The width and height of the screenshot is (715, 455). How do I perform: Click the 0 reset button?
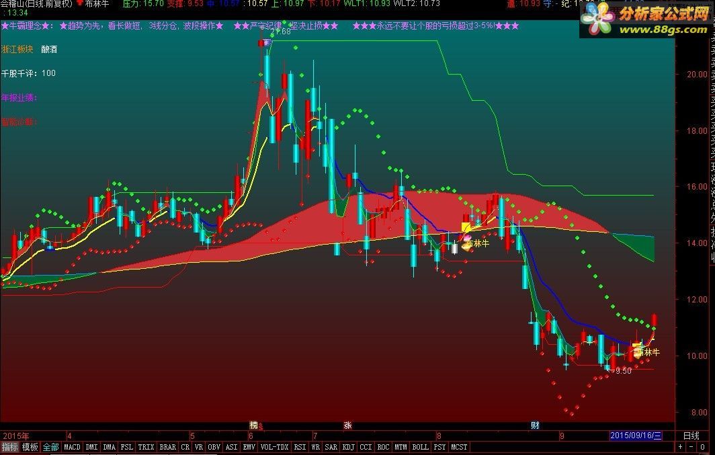pyautogui.click(x=702, y=447)
